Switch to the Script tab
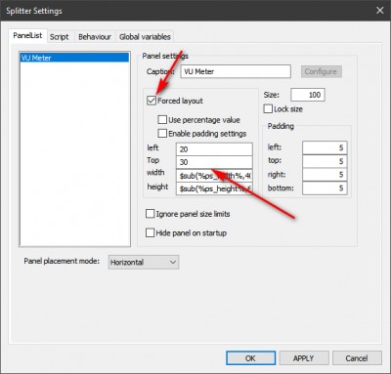 tap(60, 37)
